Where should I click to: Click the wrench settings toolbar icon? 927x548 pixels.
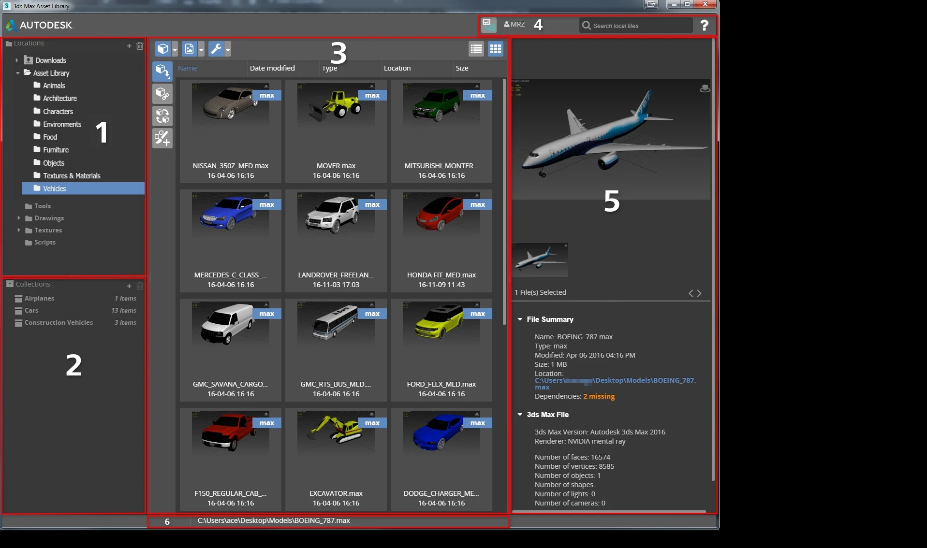216,49
